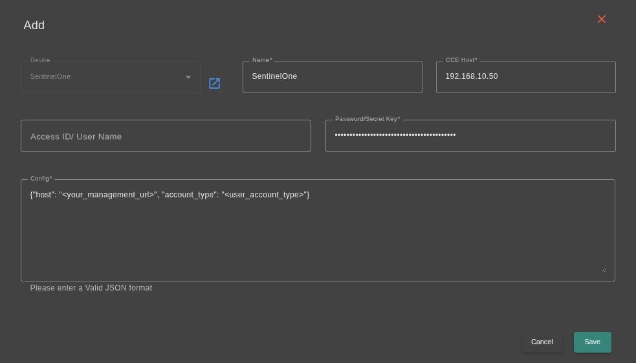636x363 pixels.
Task: Click the 'Add' dialog title
Action: tap(34, 25)
